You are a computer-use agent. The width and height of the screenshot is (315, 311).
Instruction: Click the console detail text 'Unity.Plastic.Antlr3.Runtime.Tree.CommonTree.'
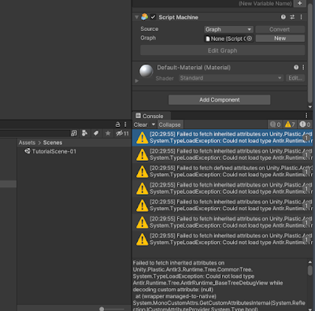pos(193,269)
